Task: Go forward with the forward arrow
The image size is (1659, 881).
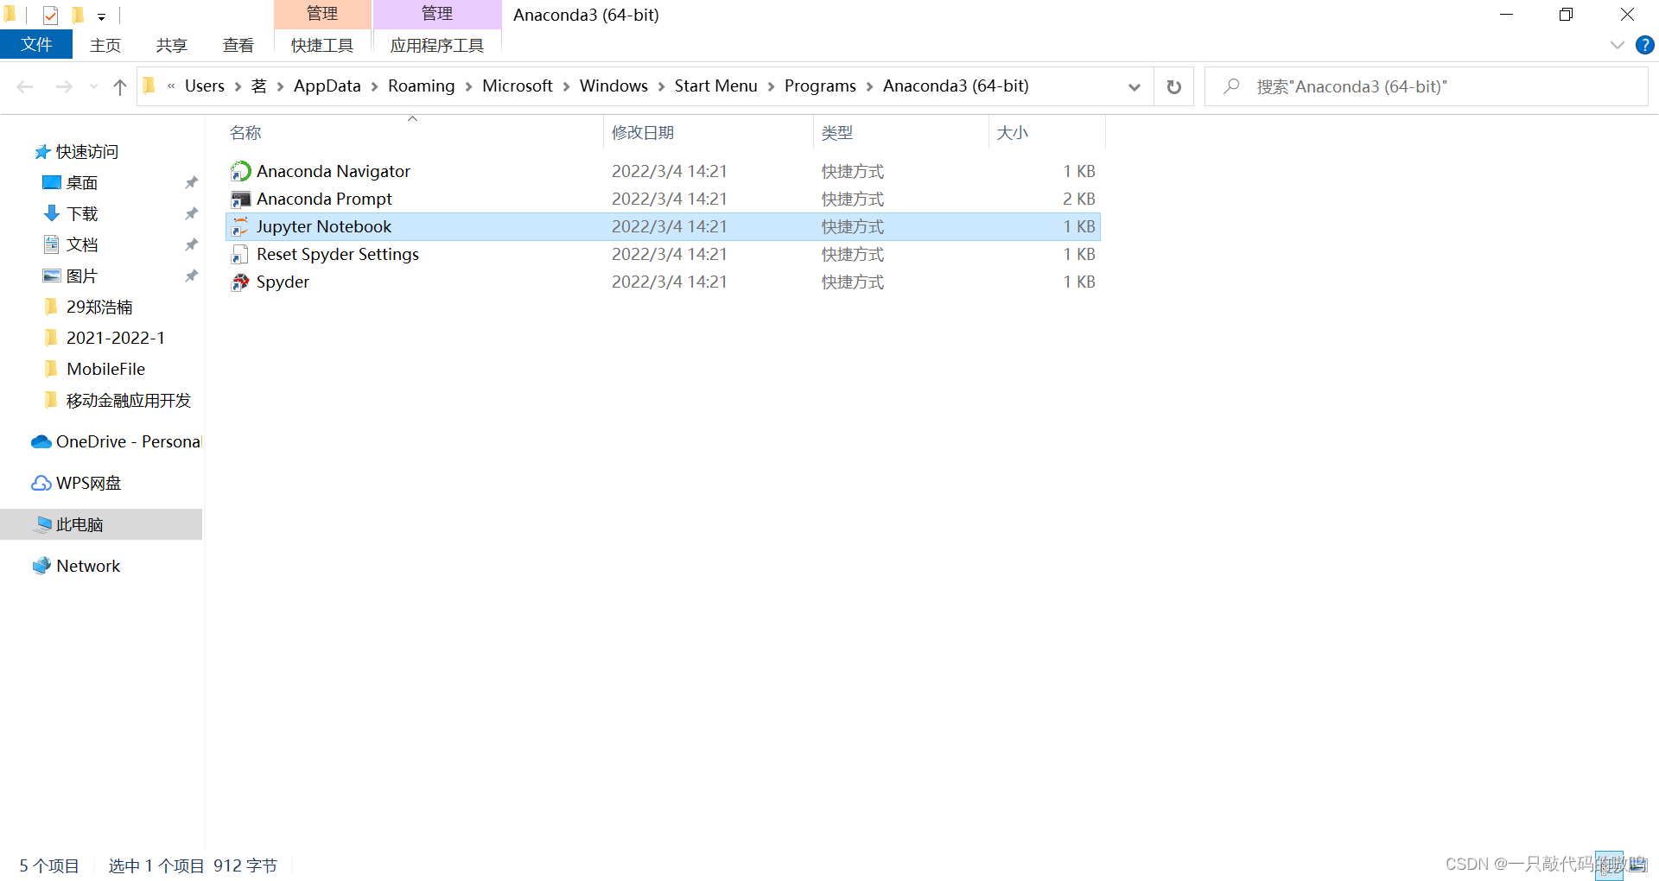Action: tap(64, 86)
